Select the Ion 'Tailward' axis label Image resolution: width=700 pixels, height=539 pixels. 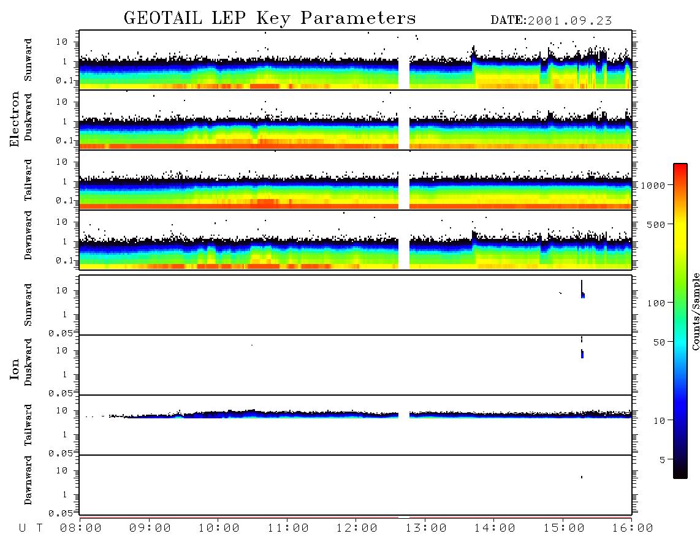coord(28,424)
